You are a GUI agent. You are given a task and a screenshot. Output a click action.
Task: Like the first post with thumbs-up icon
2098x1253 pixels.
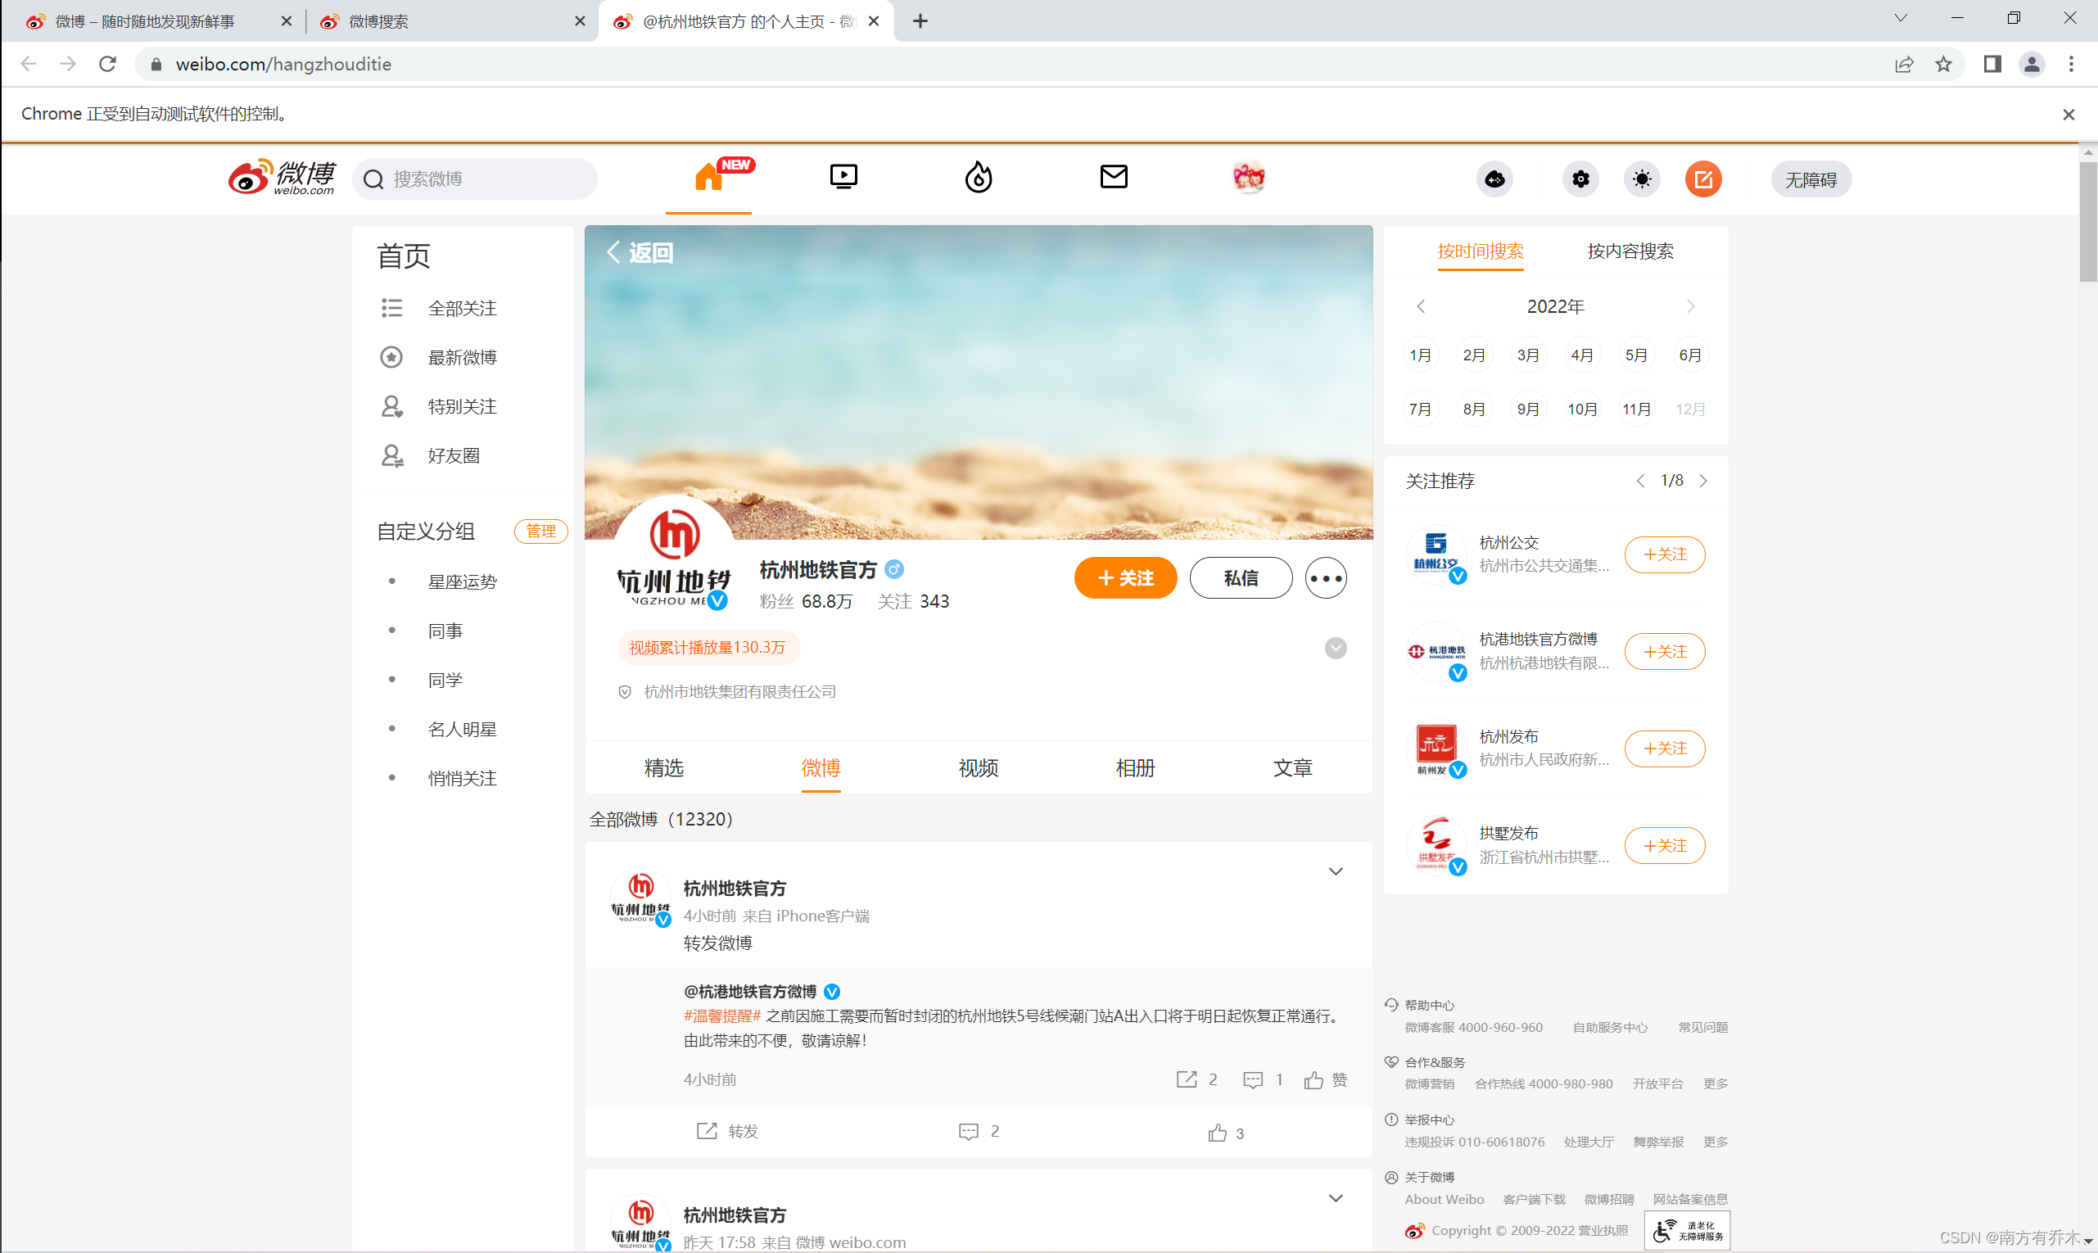(1217, 1133)
